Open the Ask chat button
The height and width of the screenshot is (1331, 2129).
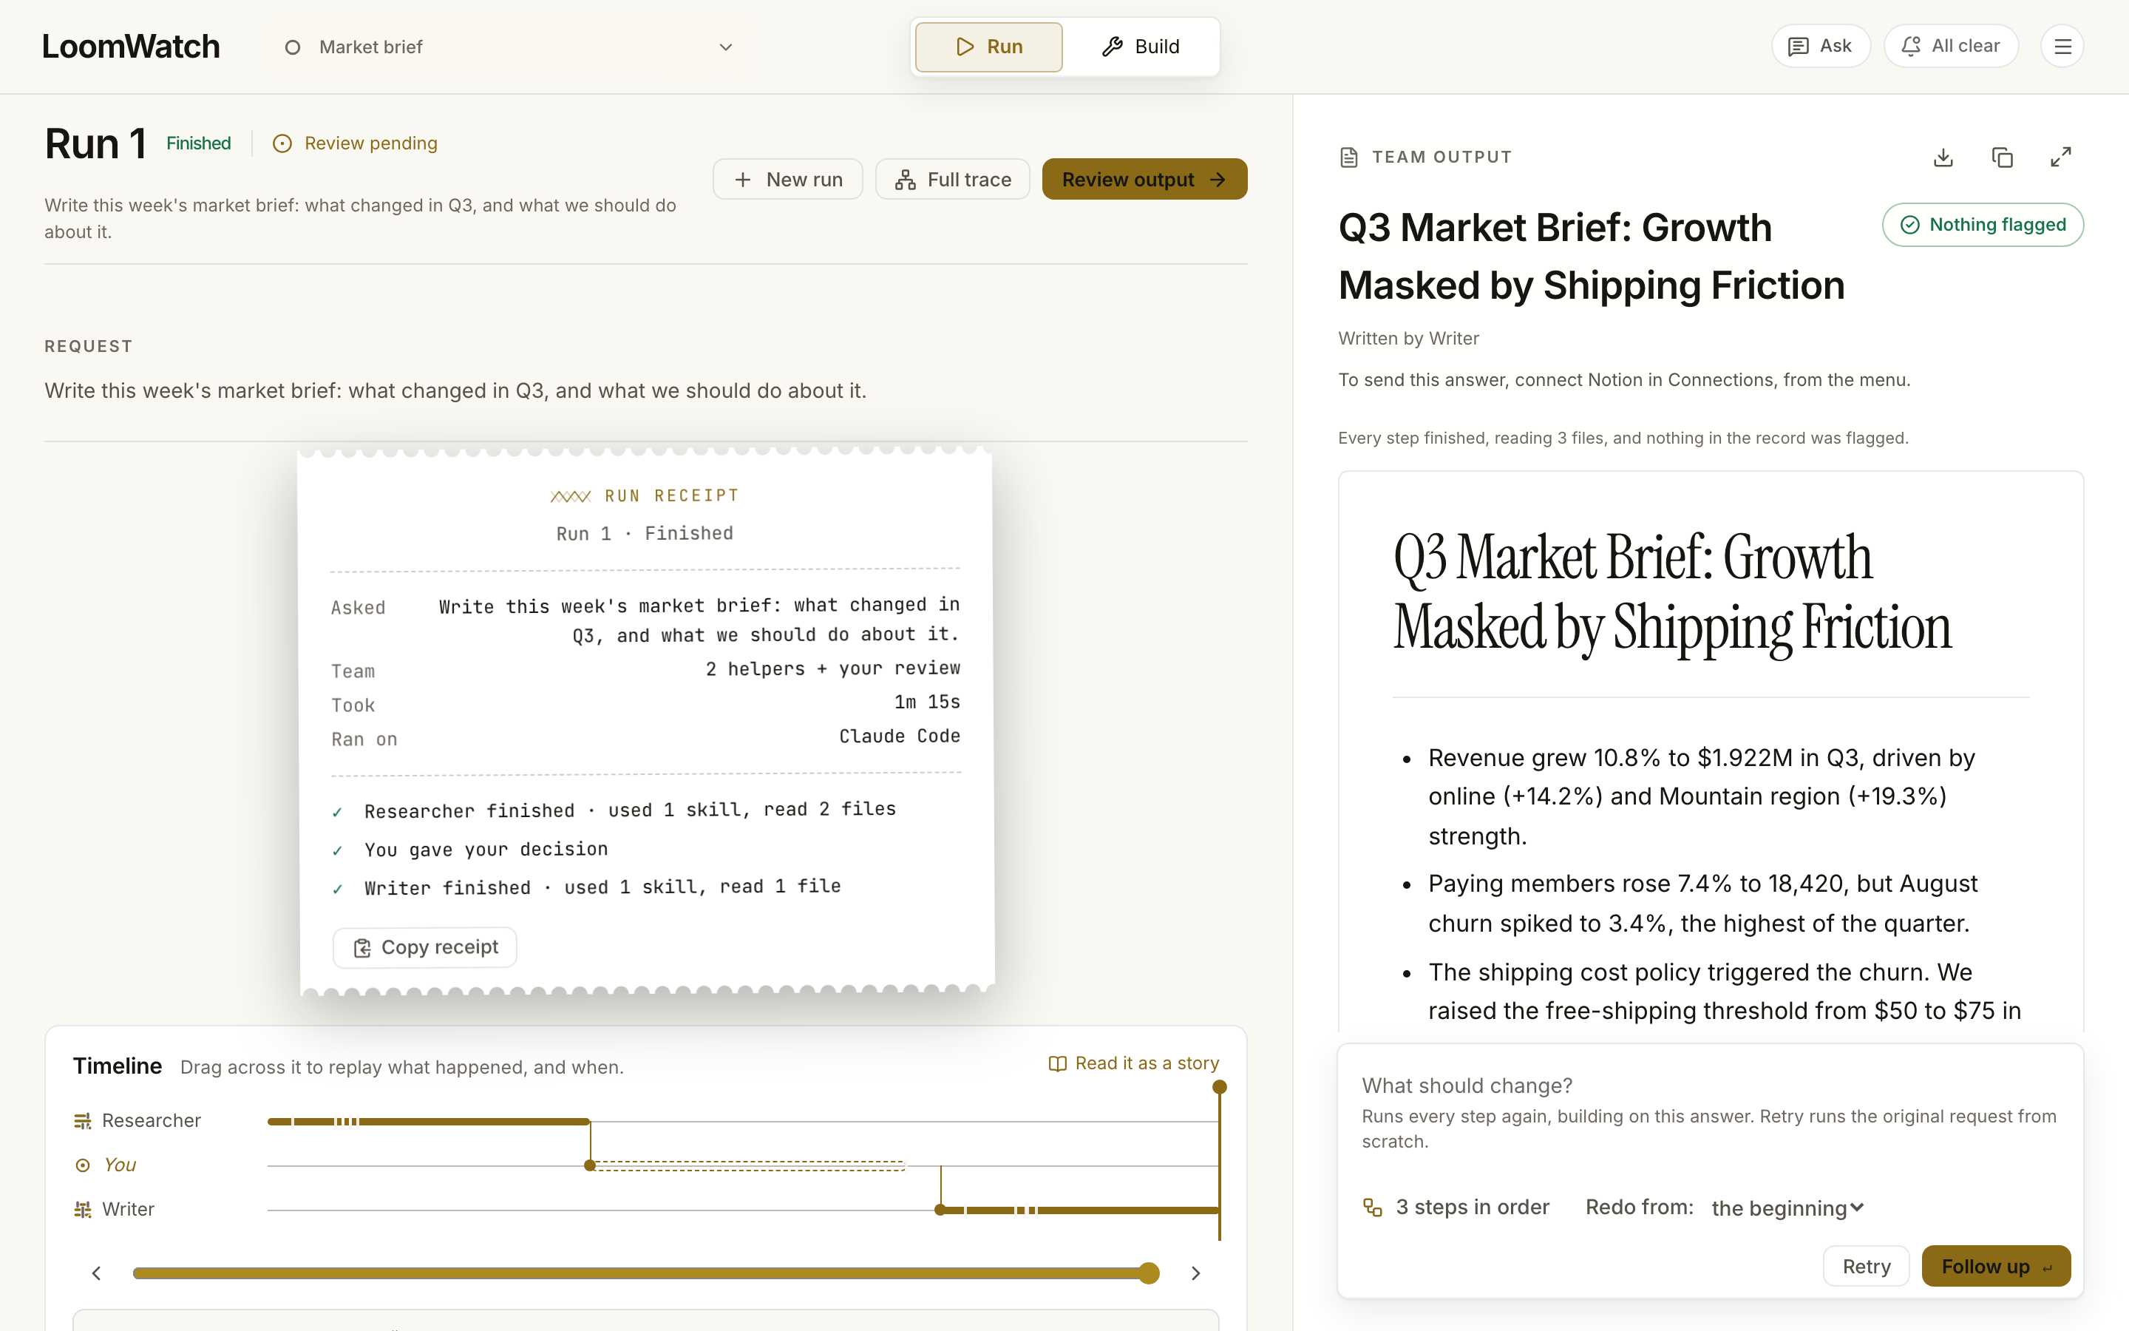1820,47
